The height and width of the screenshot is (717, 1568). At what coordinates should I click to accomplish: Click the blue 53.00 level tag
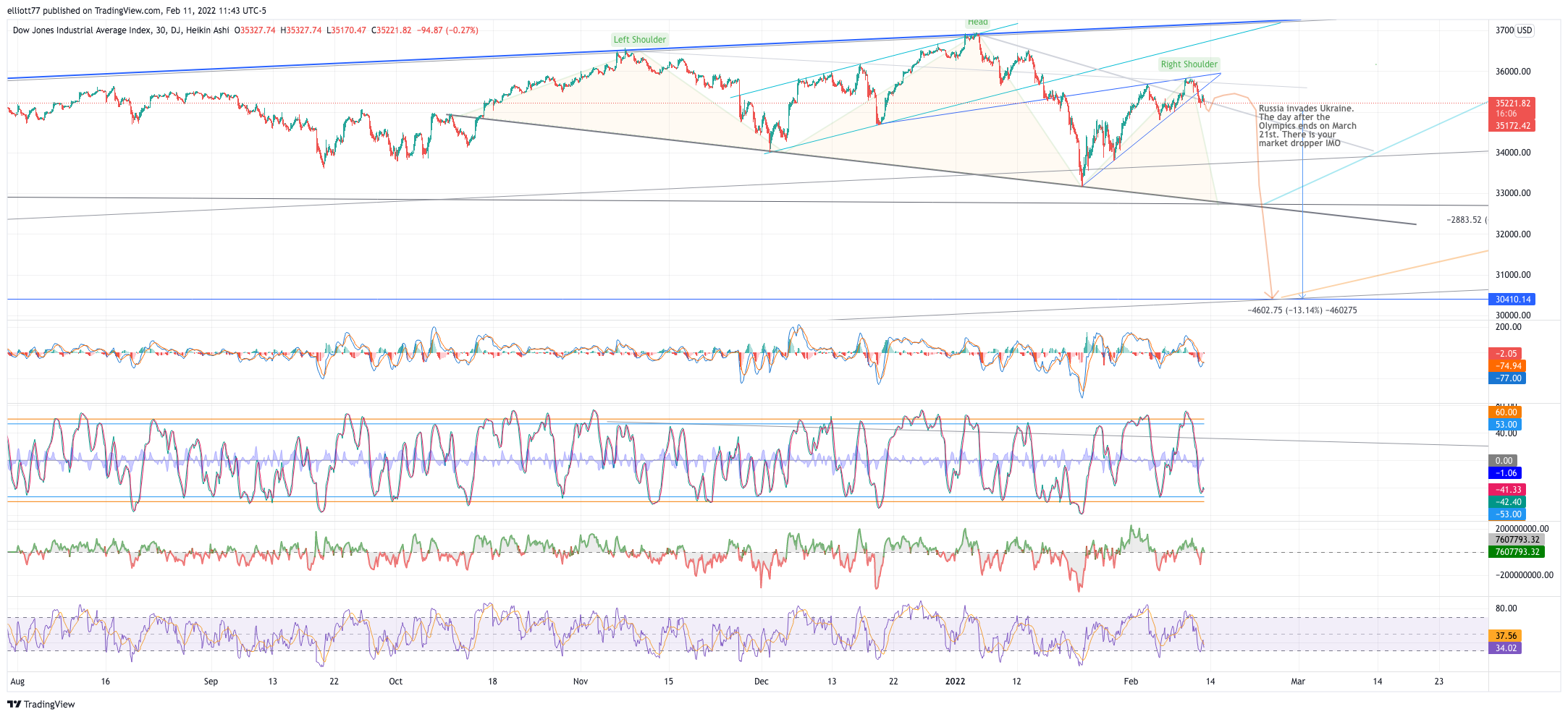pyautogui.click(x=1505, y=425)
